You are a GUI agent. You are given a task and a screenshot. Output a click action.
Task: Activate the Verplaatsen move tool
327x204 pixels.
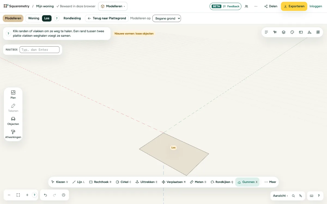[174, 182]
